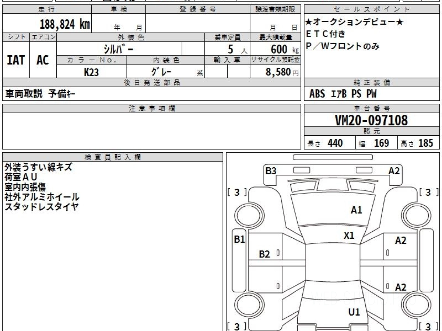The height and width of the screenshot is (331, 442).
Task: Select the 8,580円 recycle deposit value
Action: (282, 72)
